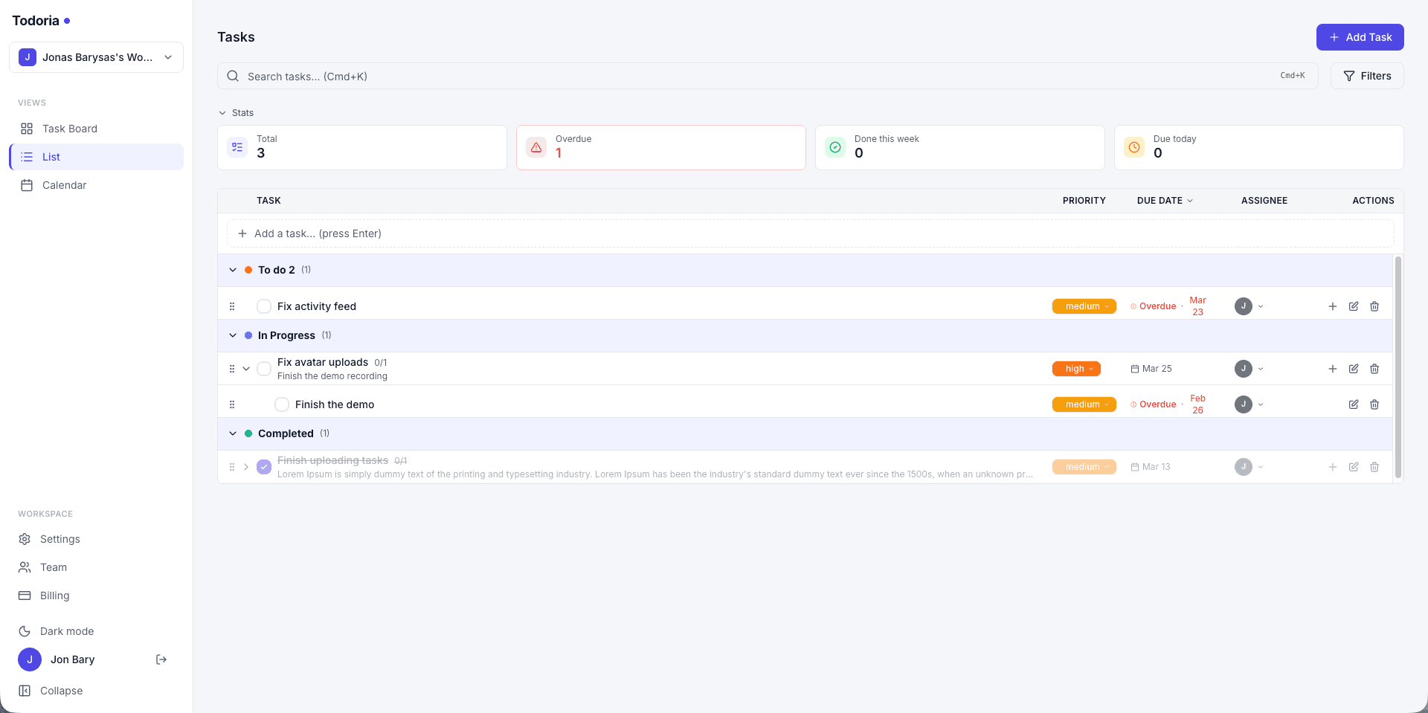Open the Calendar view icon

tap(27, 184)
